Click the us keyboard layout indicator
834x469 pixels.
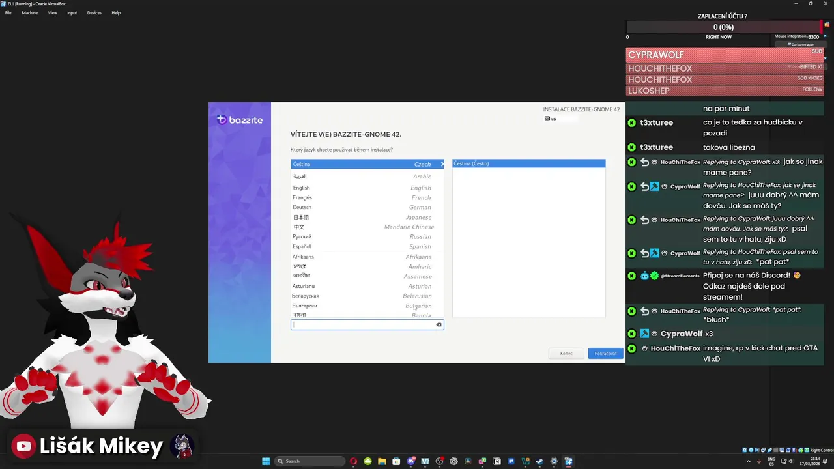tap(551, 119)
